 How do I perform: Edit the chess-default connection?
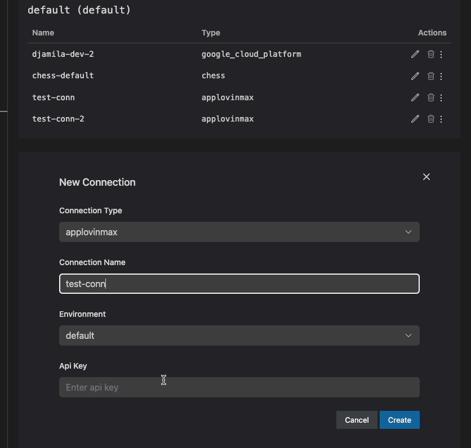[x=415, y=76]
